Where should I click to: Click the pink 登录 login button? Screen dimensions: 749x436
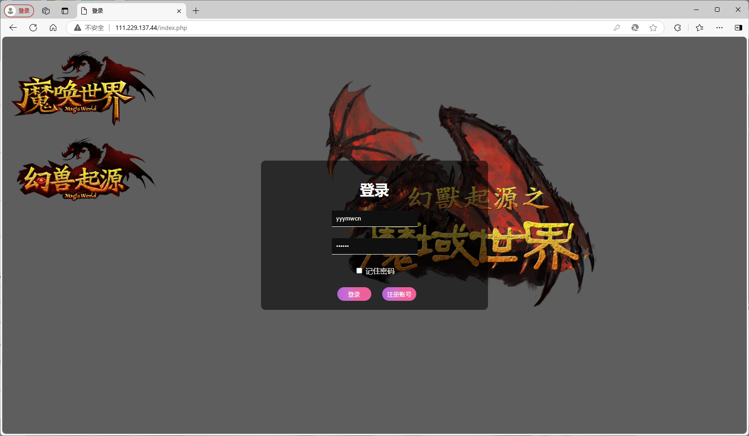tap(354, 294)
